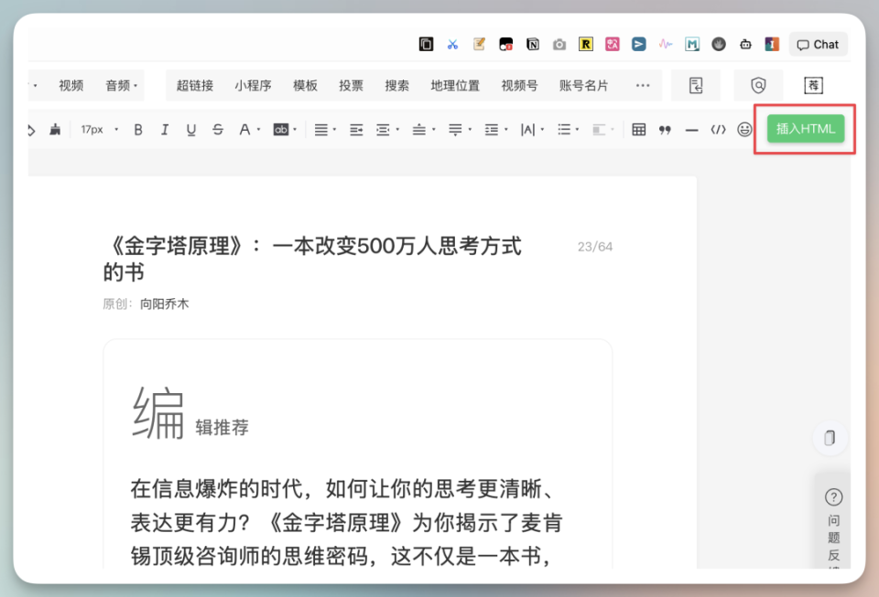879x597 pixels.
Task: Click the dark round flame extension icon
Action: (x=719, y=44)
